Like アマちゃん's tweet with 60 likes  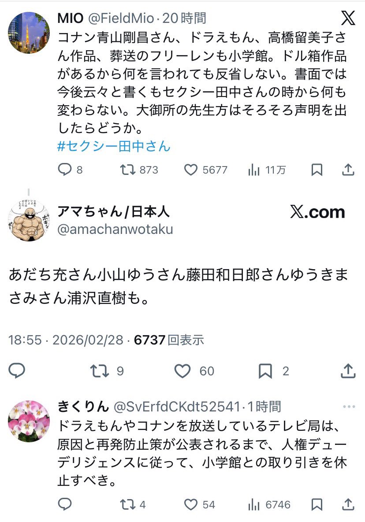pos(182,371)
